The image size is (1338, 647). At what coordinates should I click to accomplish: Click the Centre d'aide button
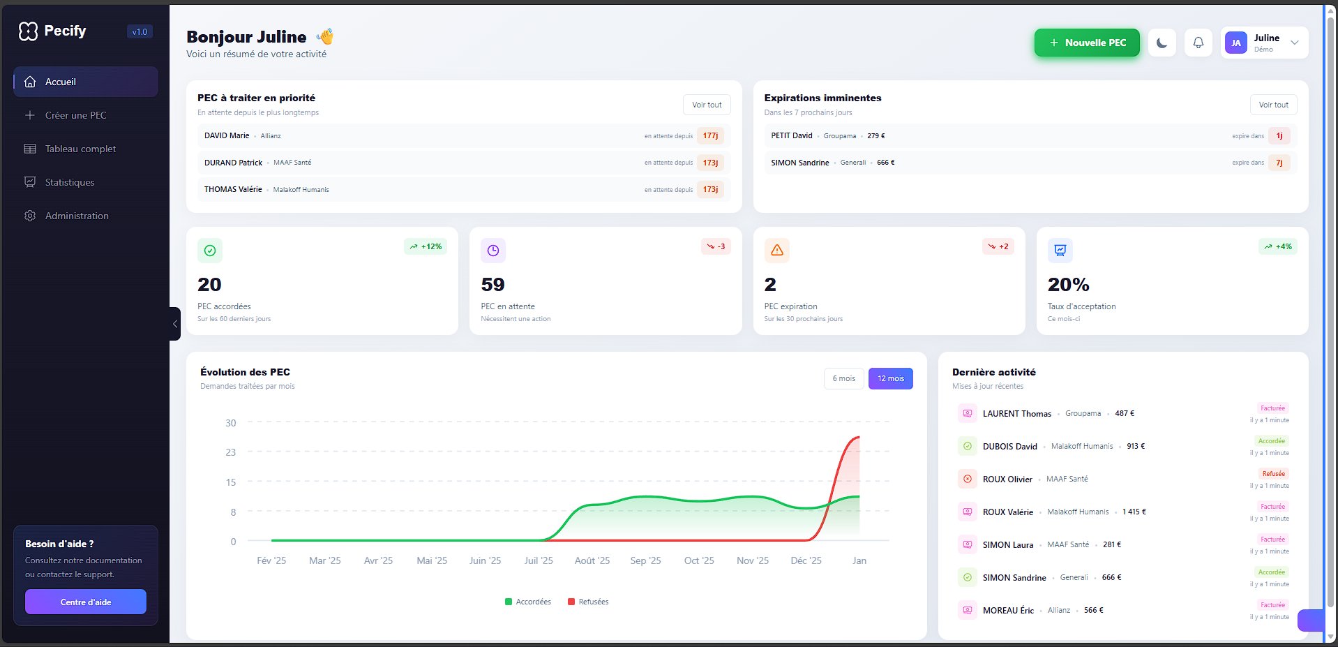click(x=85, y=601)
